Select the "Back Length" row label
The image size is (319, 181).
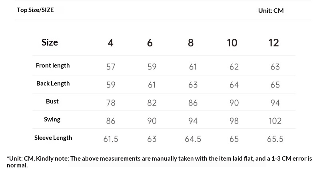click(x=53, y=84)
